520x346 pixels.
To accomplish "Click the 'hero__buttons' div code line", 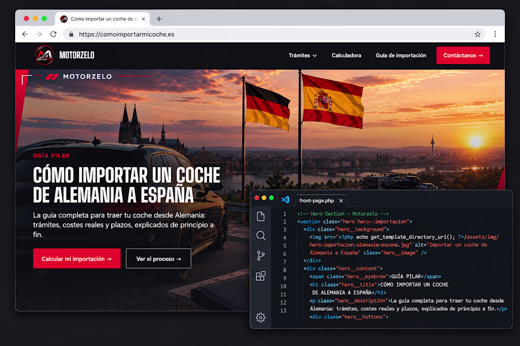I will pos(349,317).
